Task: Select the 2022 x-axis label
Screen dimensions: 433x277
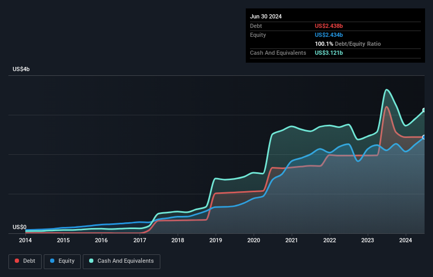Action: pos(330,240)
